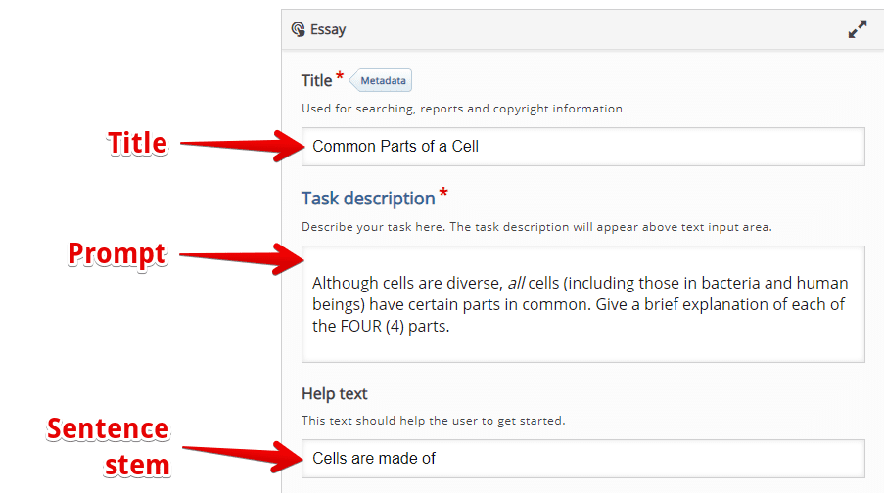Click the hint about searching, reports and copyright
Viewport: 884px width, 493px height.
(462, 109)
